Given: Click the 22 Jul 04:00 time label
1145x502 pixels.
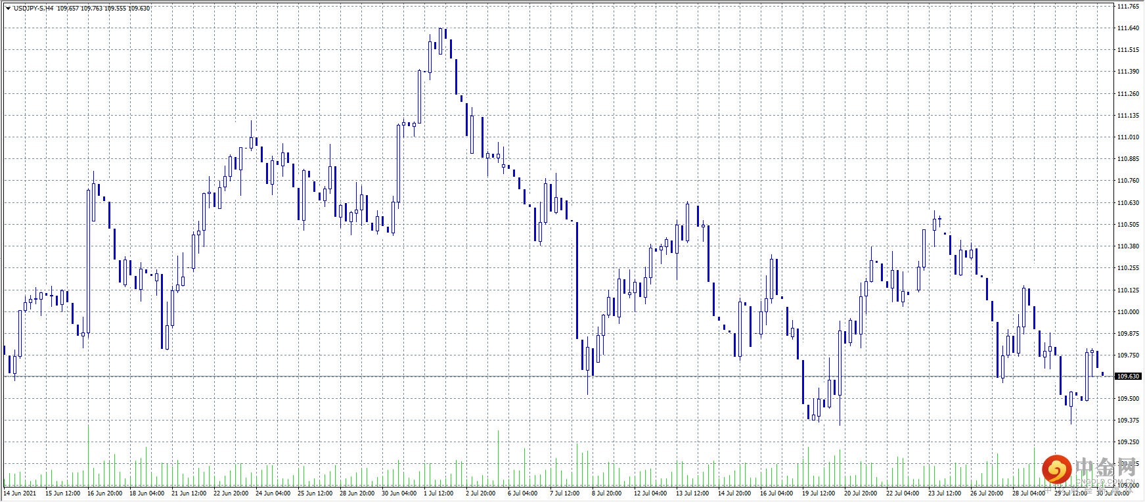Looking at the screenshot, I should pyautogui.click(x=903, y=493).
